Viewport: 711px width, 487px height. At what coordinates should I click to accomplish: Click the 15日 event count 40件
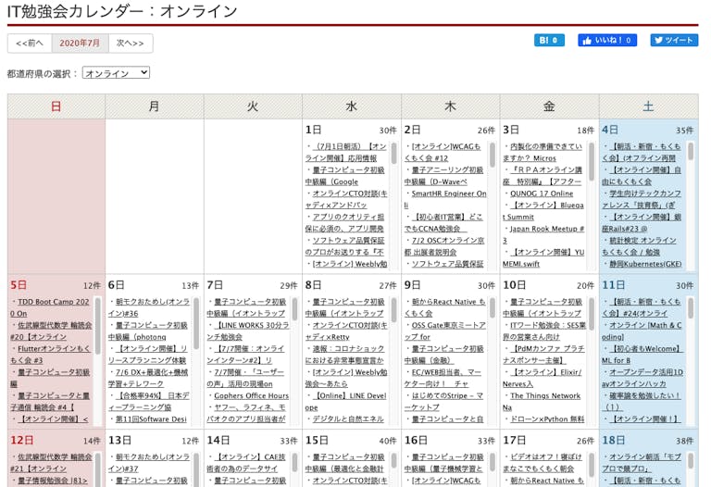[388, 441]
